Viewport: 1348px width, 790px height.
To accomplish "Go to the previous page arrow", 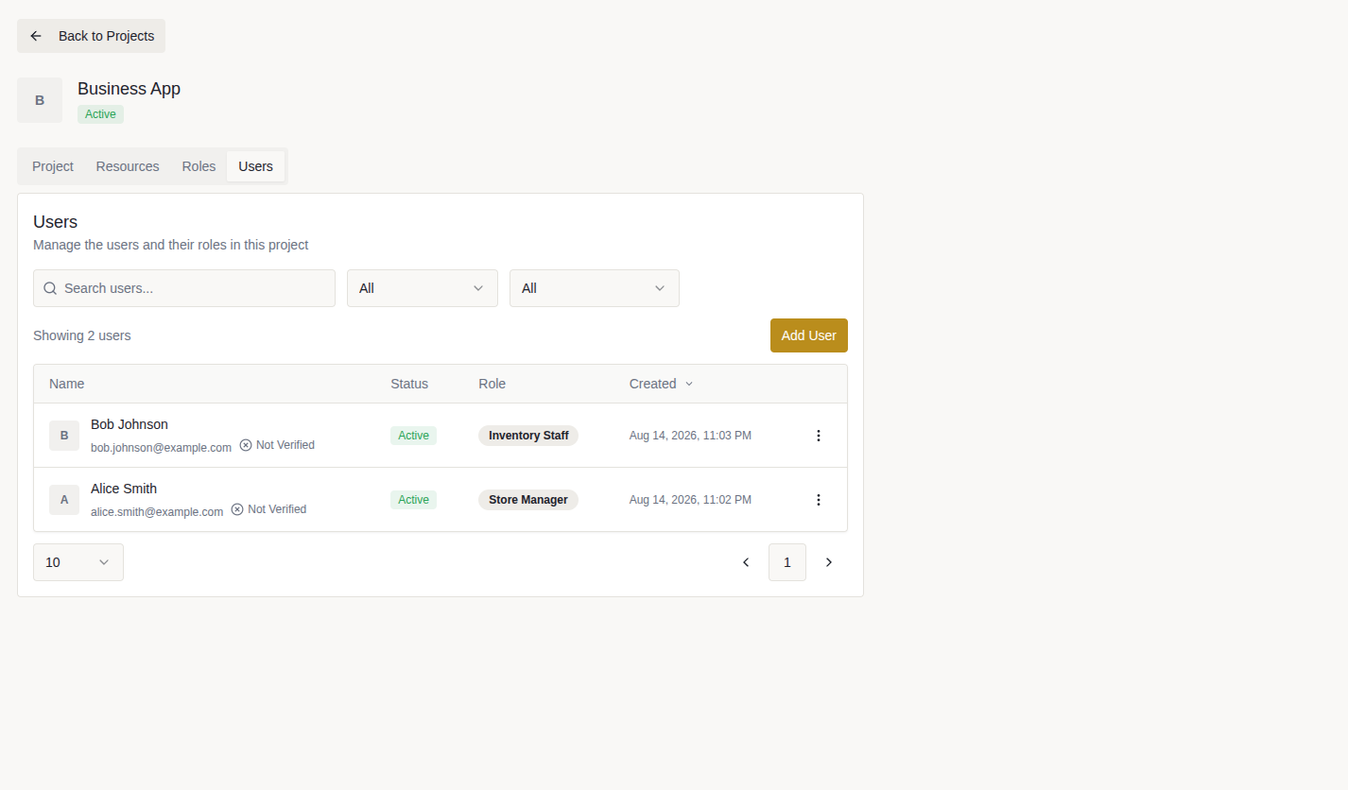I will pos(746,562).
